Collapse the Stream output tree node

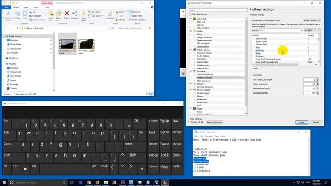191,90
